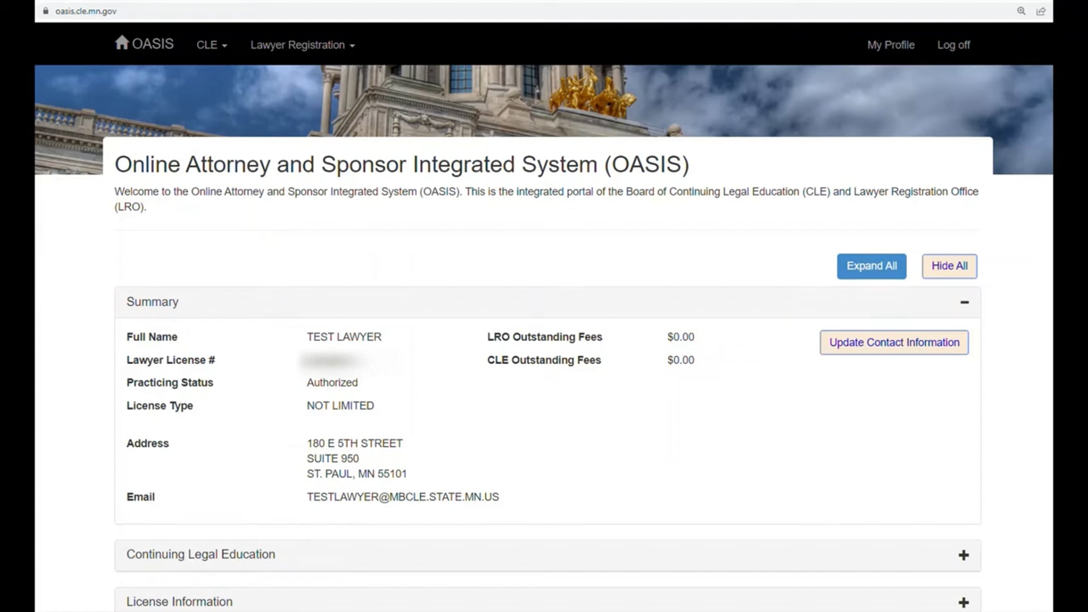Click the browser zoom magnifier icon
Viewport: 1088px width, 612px height.
tap(1021, 11)
